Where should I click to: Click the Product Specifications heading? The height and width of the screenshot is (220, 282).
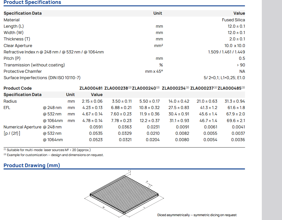point(32,2)
